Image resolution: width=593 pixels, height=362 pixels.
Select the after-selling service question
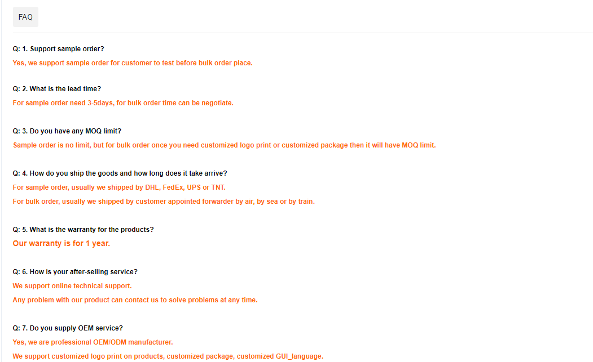(75, 272)
